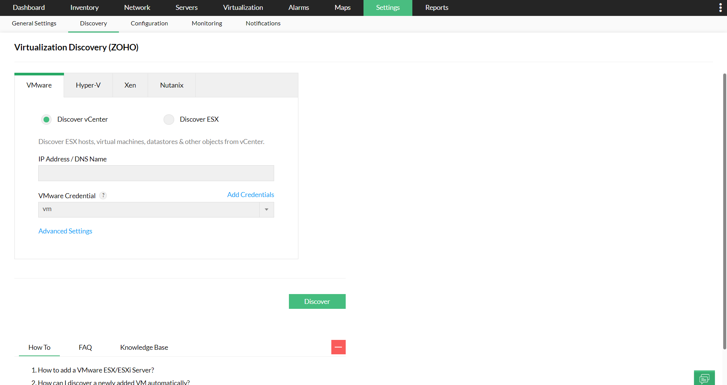The width and height of the screenshot is (727, 385).
Task: Open the chat support icon
Action: 704,378
